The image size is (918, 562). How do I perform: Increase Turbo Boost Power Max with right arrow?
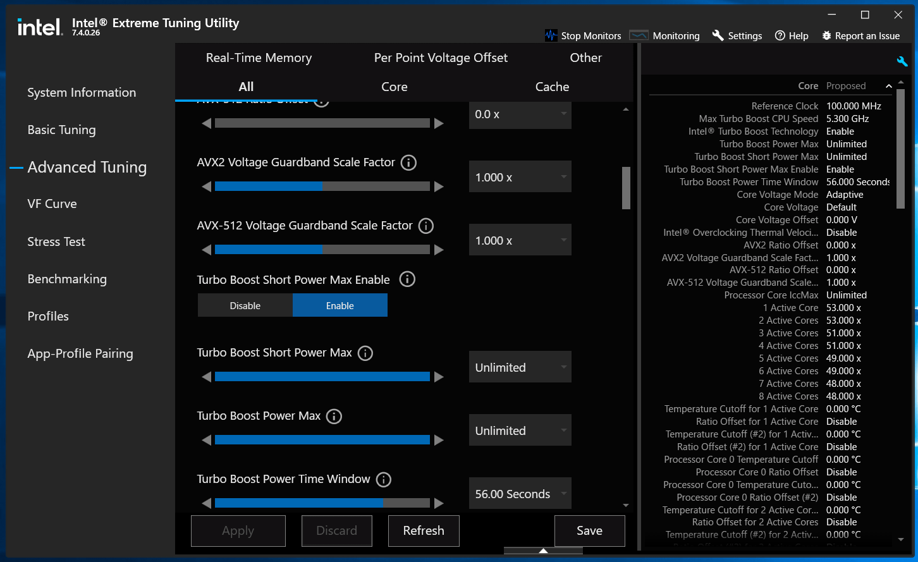pyautogui.click(x=439, y=440)
